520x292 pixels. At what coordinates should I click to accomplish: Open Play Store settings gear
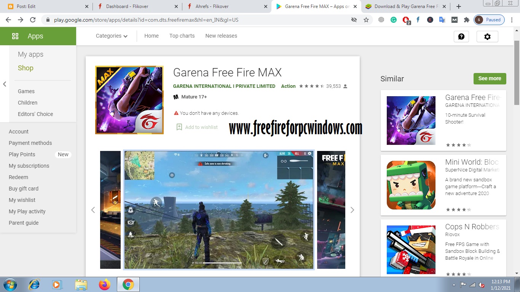487,36
